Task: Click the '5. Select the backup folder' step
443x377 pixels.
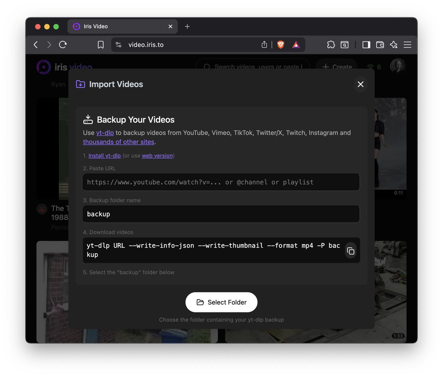Action: (x=128, y=272)
